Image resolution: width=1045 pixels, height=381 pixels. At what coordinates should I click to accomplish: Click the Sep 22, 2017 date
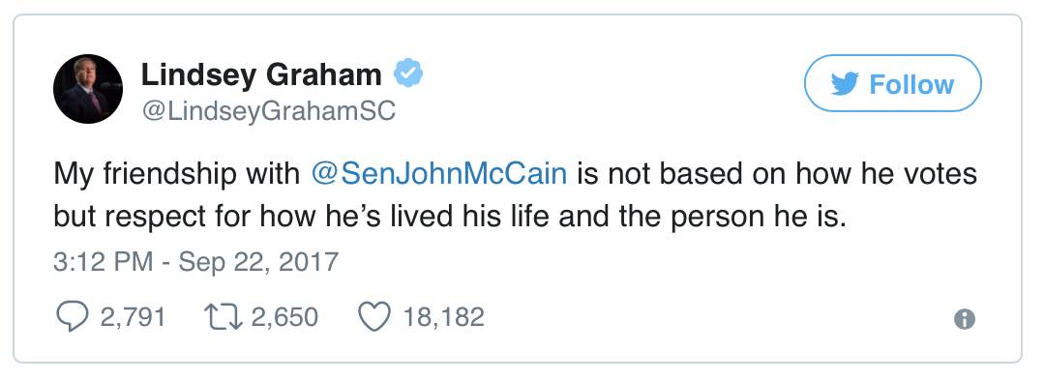point(258,261)
